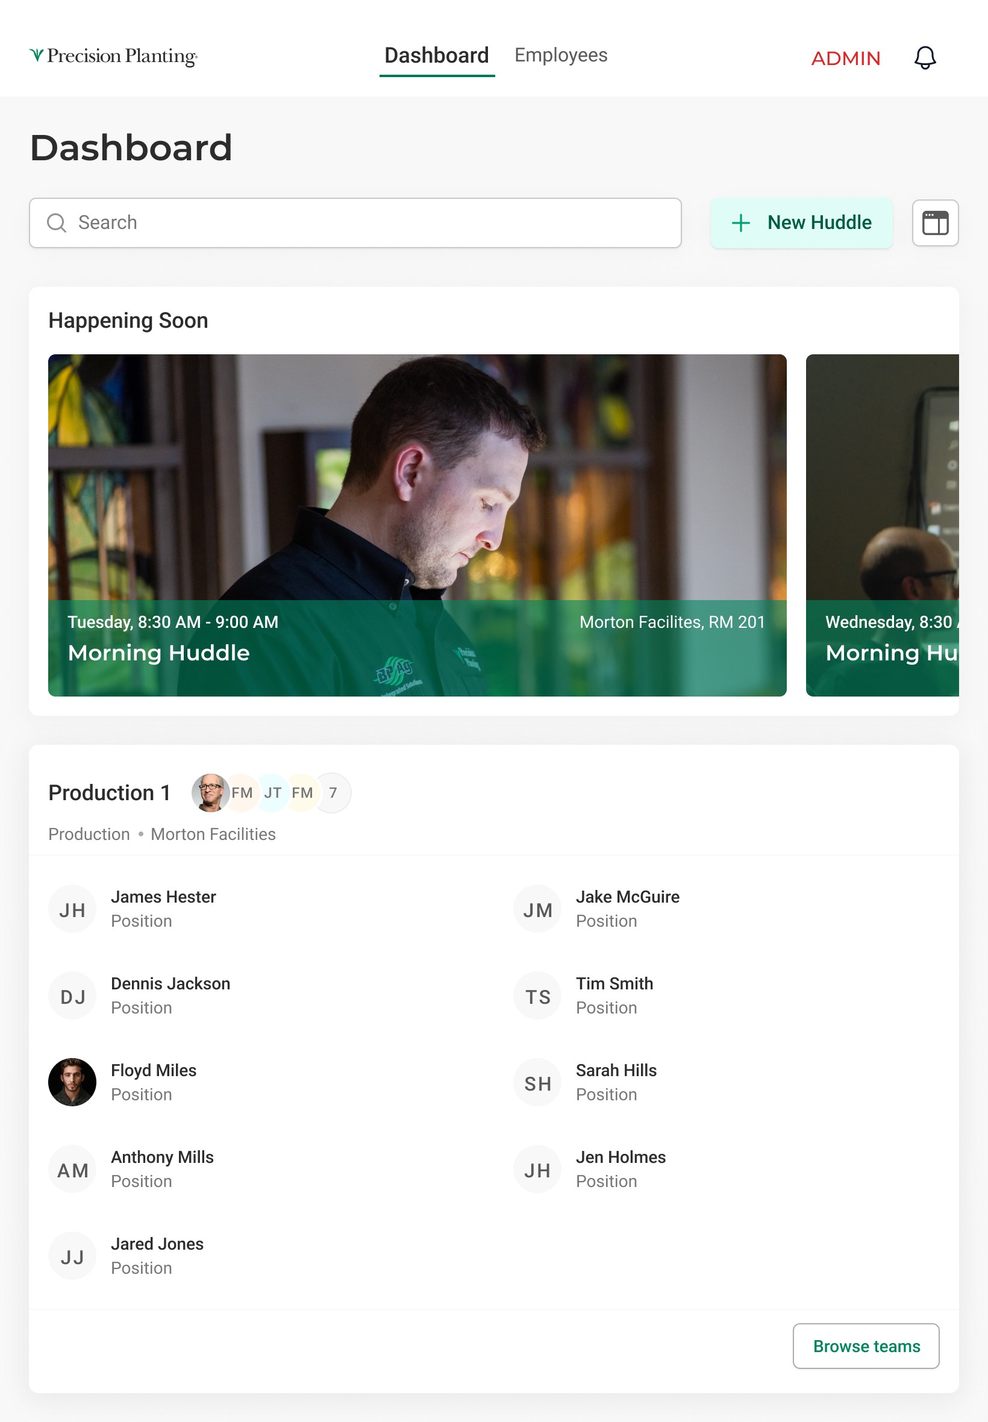
Task: Click Tim Smith's TS avatar
Action: tap(537, 995)
